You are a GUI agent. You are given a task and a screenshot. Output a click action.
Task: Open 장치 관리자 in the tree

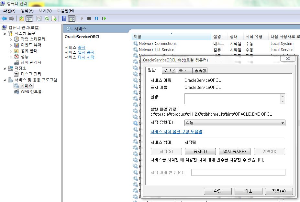tap(31, 62)
